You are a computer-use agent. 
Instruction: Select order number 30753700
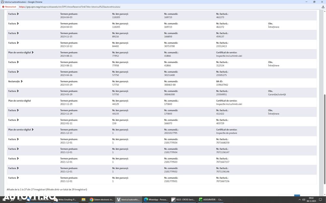[170, 46]
